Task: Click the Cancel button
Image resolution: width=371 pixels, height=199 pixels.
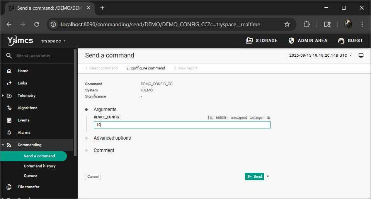Action: point(93,176)
